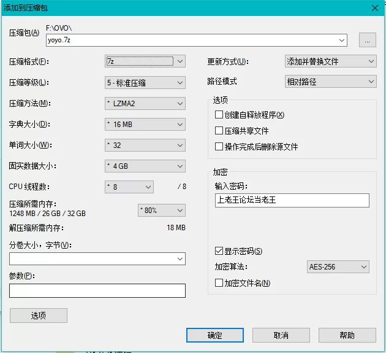Click into the password input field

[292, 200]
